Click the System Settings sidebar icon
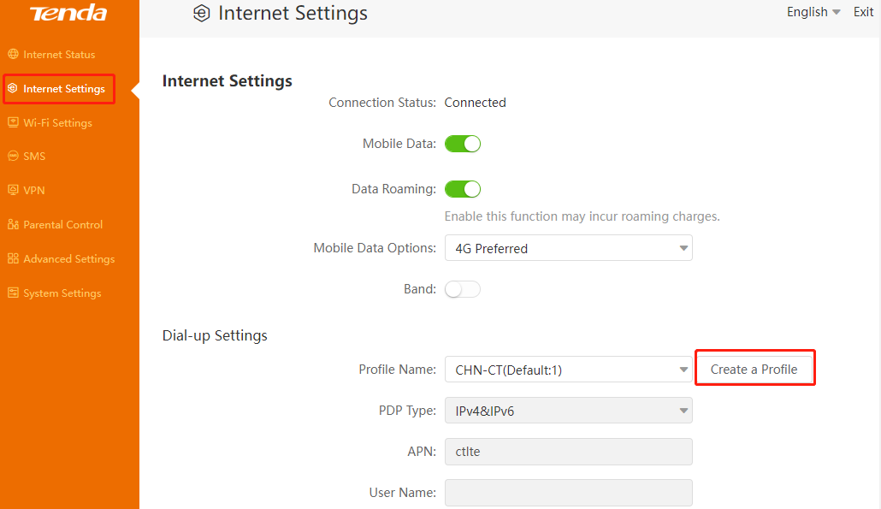 click(13, 293)
